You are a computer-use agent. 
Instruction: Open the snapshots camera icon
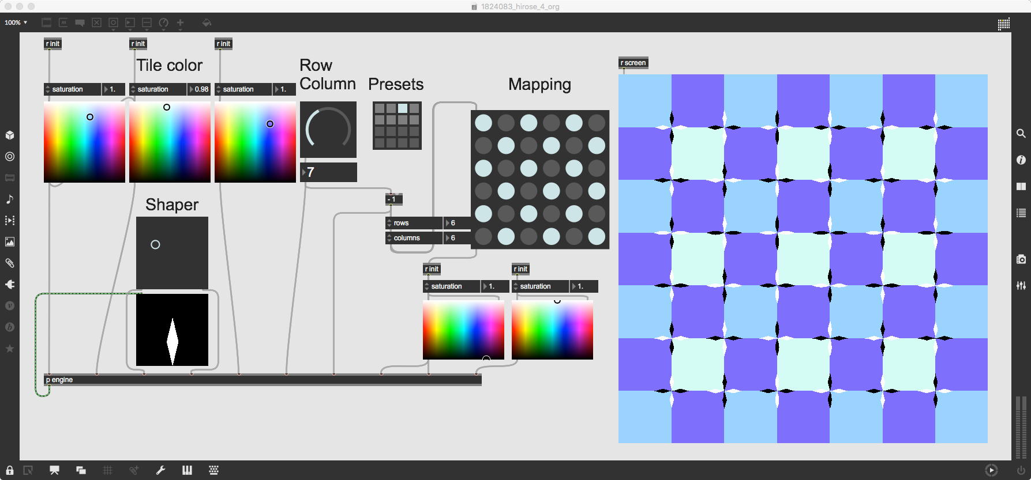click(1021, 259)
